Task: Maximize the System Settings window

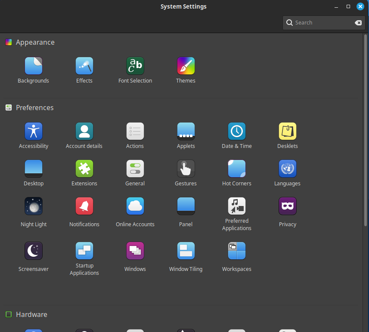Action: pyautogui.click(x=348, y=6)
